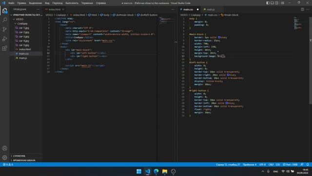Toggle the bottom panel layout icon
The height and width of the screenshot is (176, 312).
(272, 3)
